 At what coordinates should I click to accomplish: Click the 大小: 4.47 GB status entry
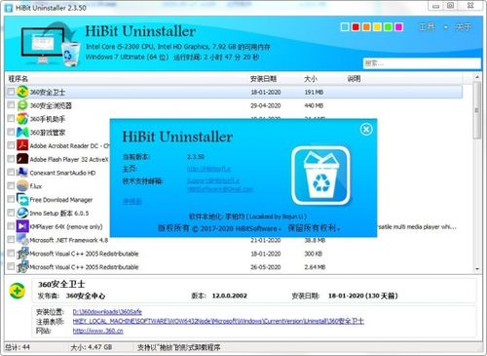pos(92,347)
